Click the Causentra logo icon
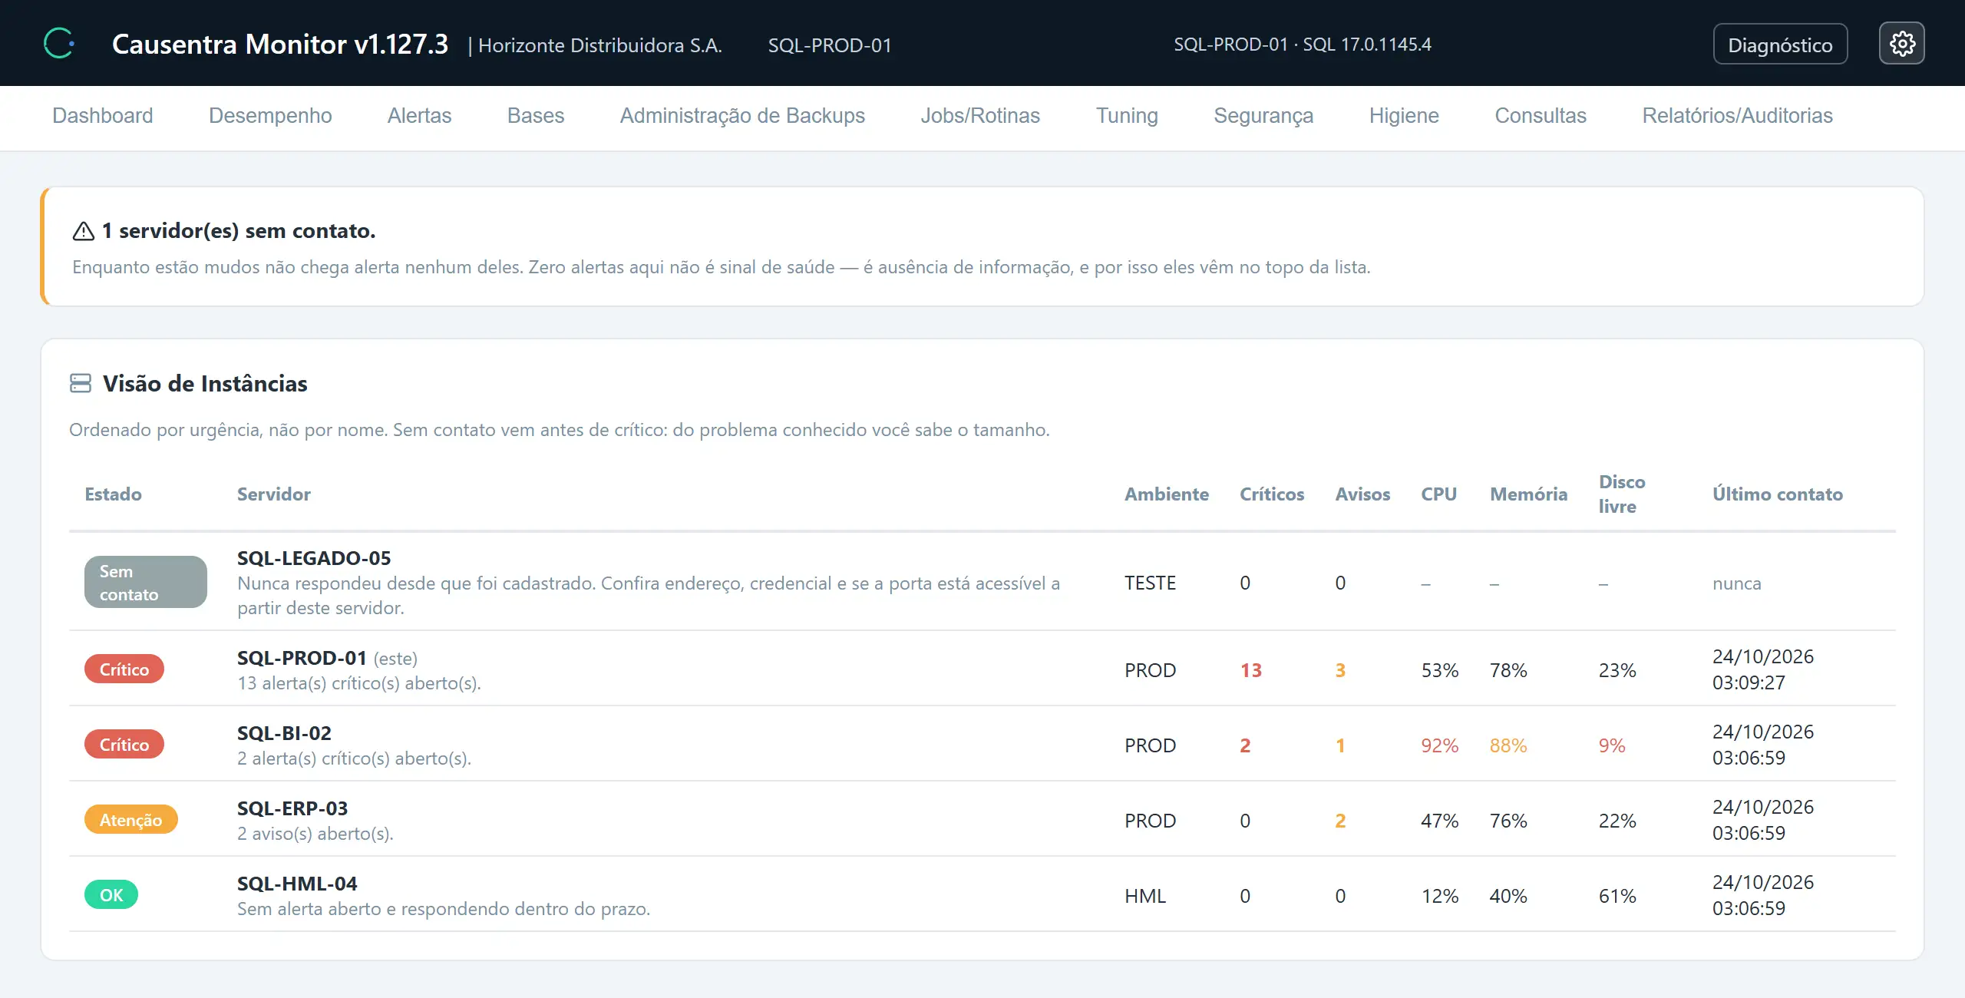1965x998 pixels. click(x=59, y=43)
